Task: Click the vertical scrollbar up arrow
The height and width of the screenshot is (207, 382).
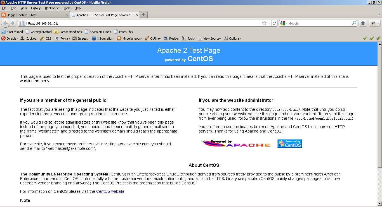Action: tap(379, 44)
